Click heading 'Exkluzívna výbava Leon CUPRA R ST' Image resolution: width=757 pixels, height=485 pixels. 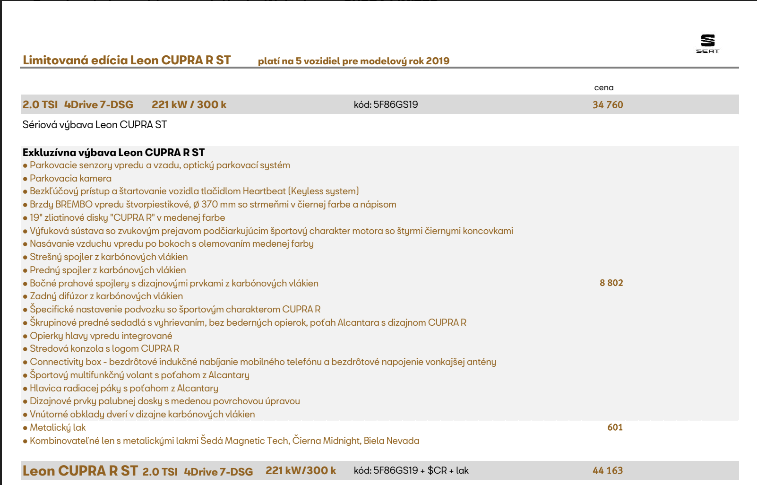point(113,152)
